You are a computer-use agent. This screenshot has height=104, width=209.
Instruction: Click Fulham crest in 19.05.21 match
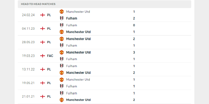point(62,86)
